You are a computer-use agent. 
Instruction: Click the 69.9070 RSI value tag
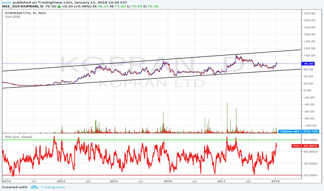310,146
